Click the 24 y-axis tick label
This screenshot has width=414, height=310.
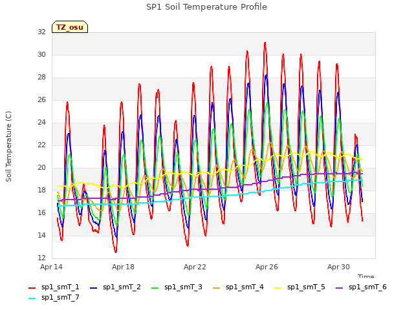(41, 122)
